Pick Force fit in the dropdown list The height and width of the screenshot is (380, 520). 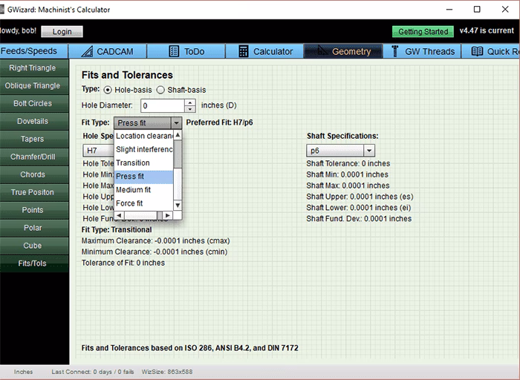[130, 203]
